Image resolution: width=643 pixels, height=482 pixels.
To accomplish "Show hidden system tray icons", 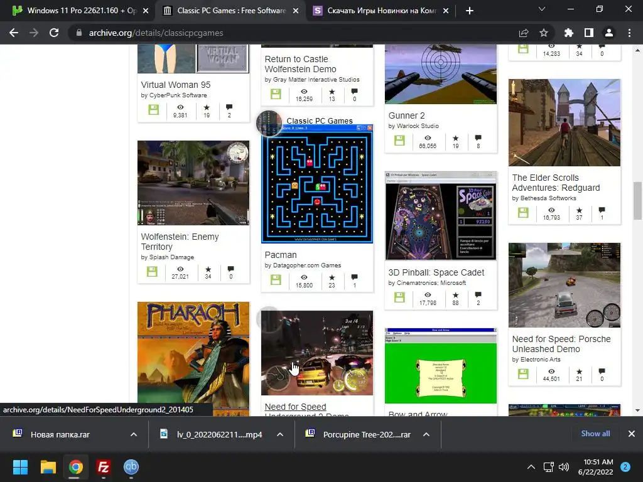I will coord(531,467).
